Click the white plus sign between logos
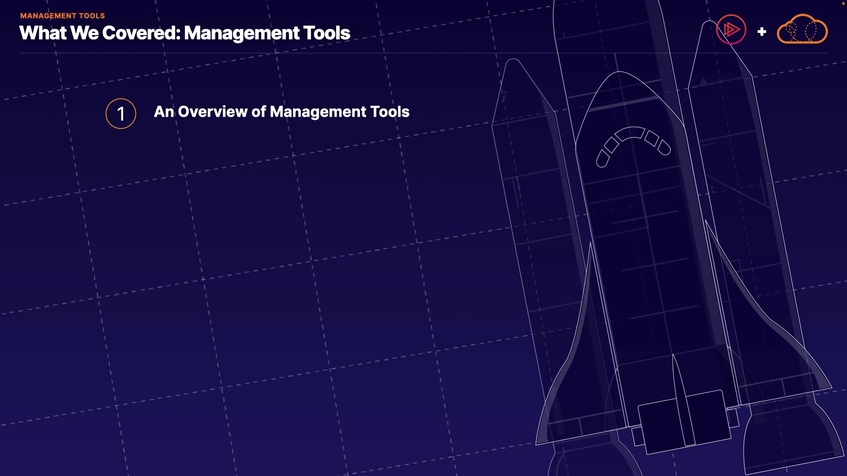This screenshot has height=476, width=847. click(761, 32)
